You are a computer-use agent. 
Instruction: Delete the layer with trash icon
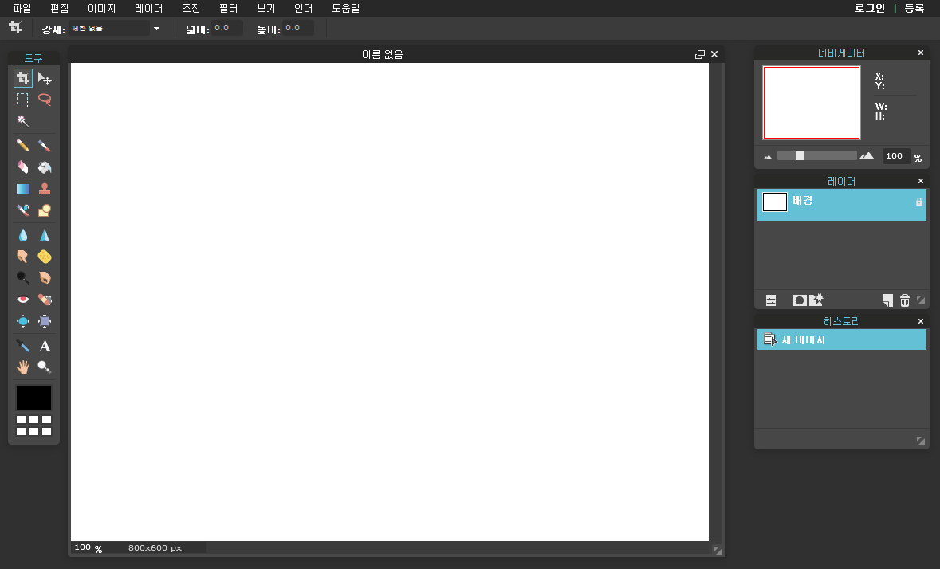pos(905,300)
